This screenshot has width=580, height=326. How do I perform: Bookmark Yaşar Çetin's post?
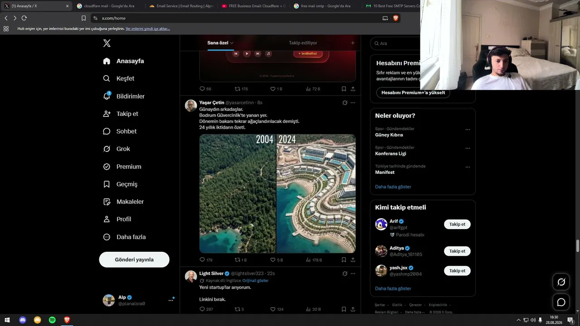click(x=344, y=260)
